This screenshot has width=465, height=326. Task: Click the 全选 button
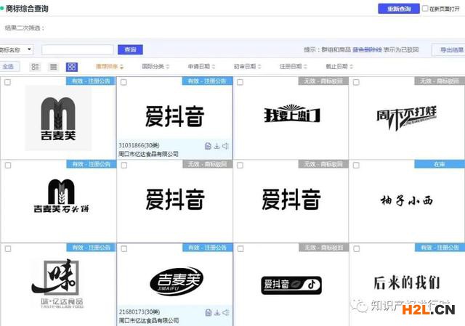[9, 66]
